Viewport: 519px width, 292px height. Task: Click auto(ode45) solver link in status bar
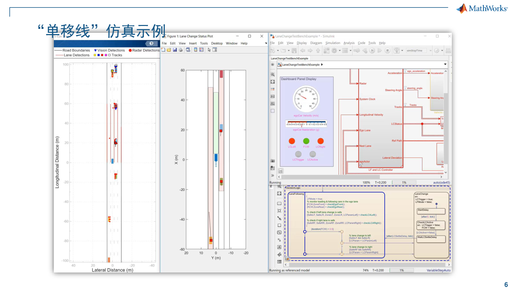pos(441,183)
